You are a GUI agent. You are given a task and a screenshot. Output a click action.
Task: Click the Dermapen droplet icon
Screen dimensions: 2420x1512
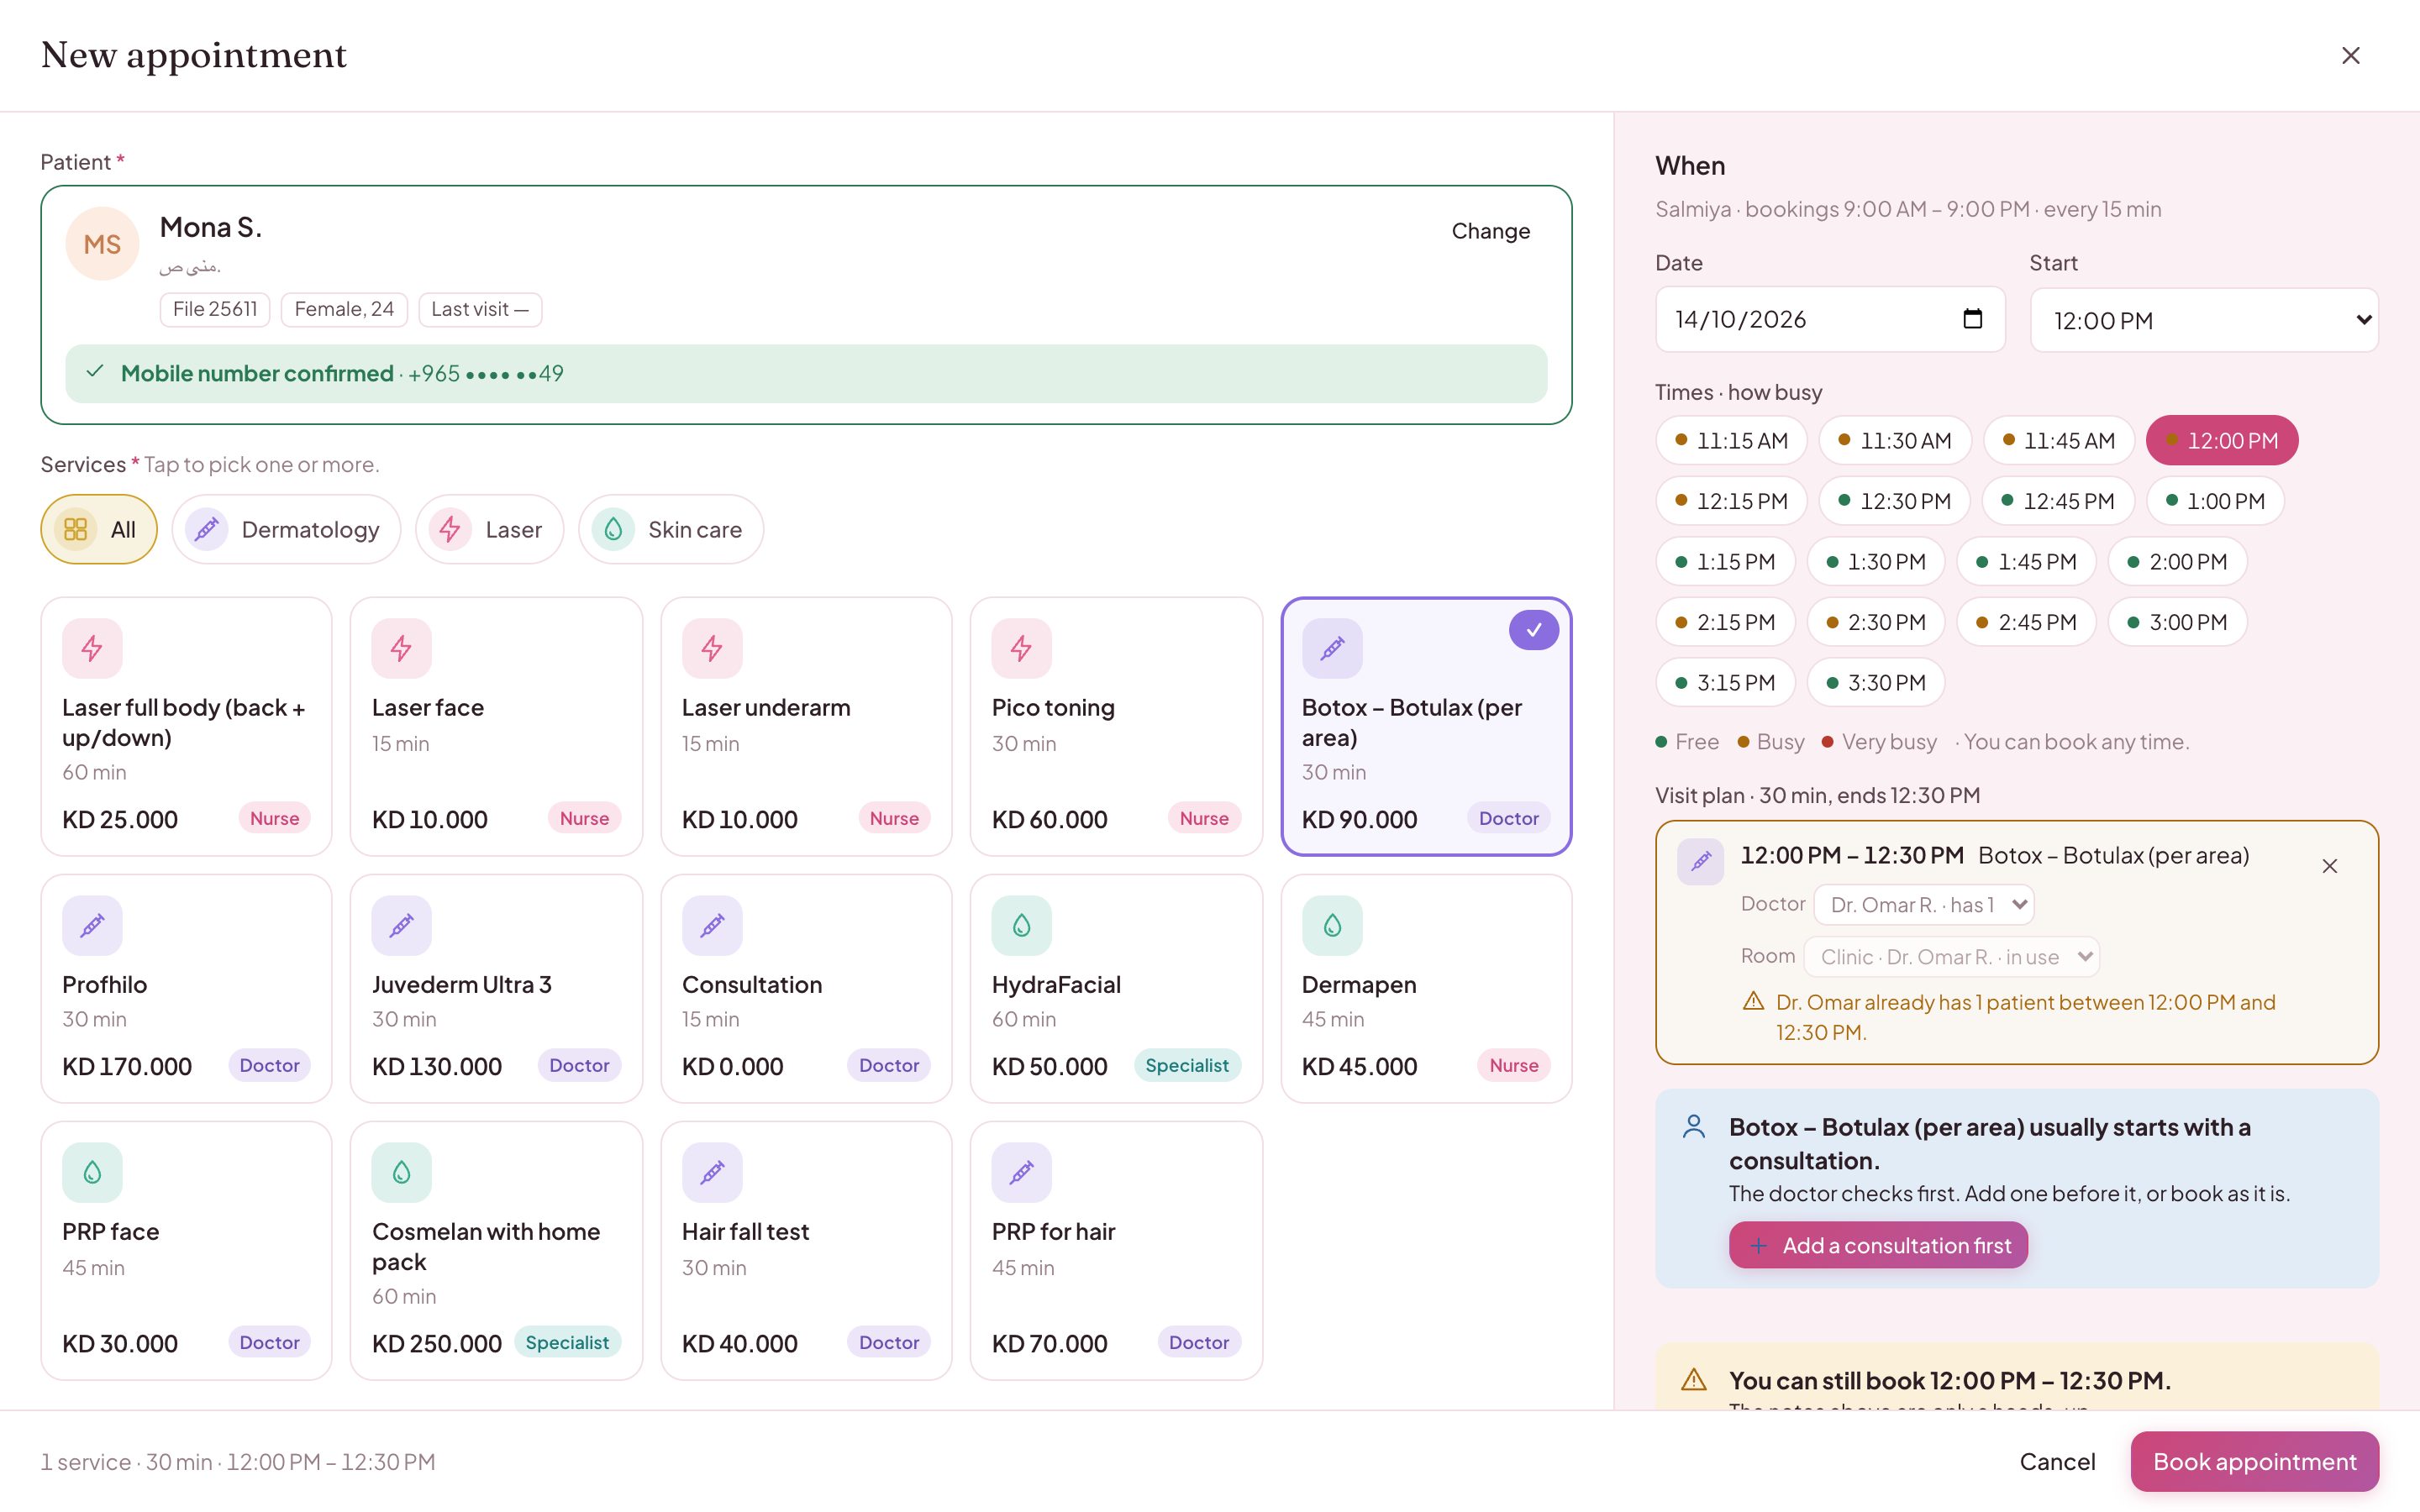1332,925
